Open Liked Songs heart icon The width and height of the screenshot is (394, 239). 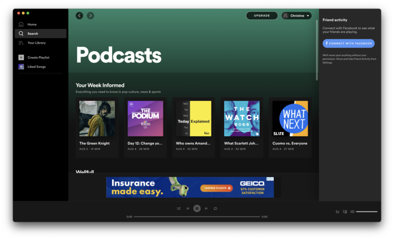[x=21, y=66]
